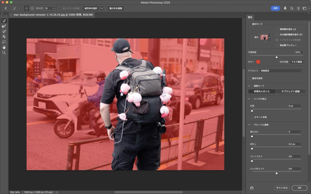Click the サイズ 13 brush size field
This screenshot has width=311, height=194.
point(48,8)
